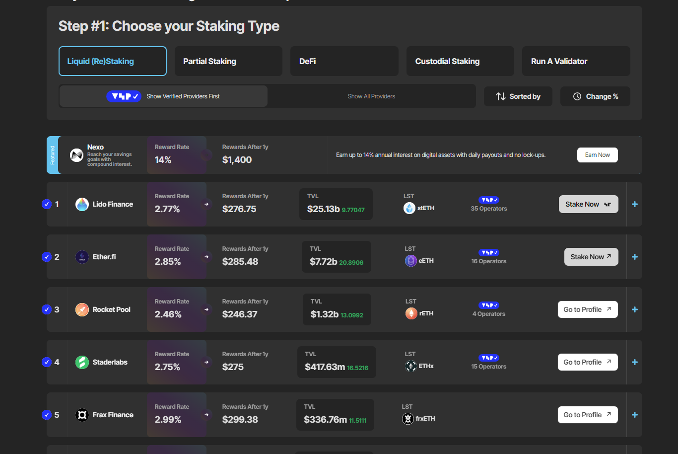Click the Lido Finance logo icon
The height and width of the screenshot is (454, 678).
pos(82,204)
